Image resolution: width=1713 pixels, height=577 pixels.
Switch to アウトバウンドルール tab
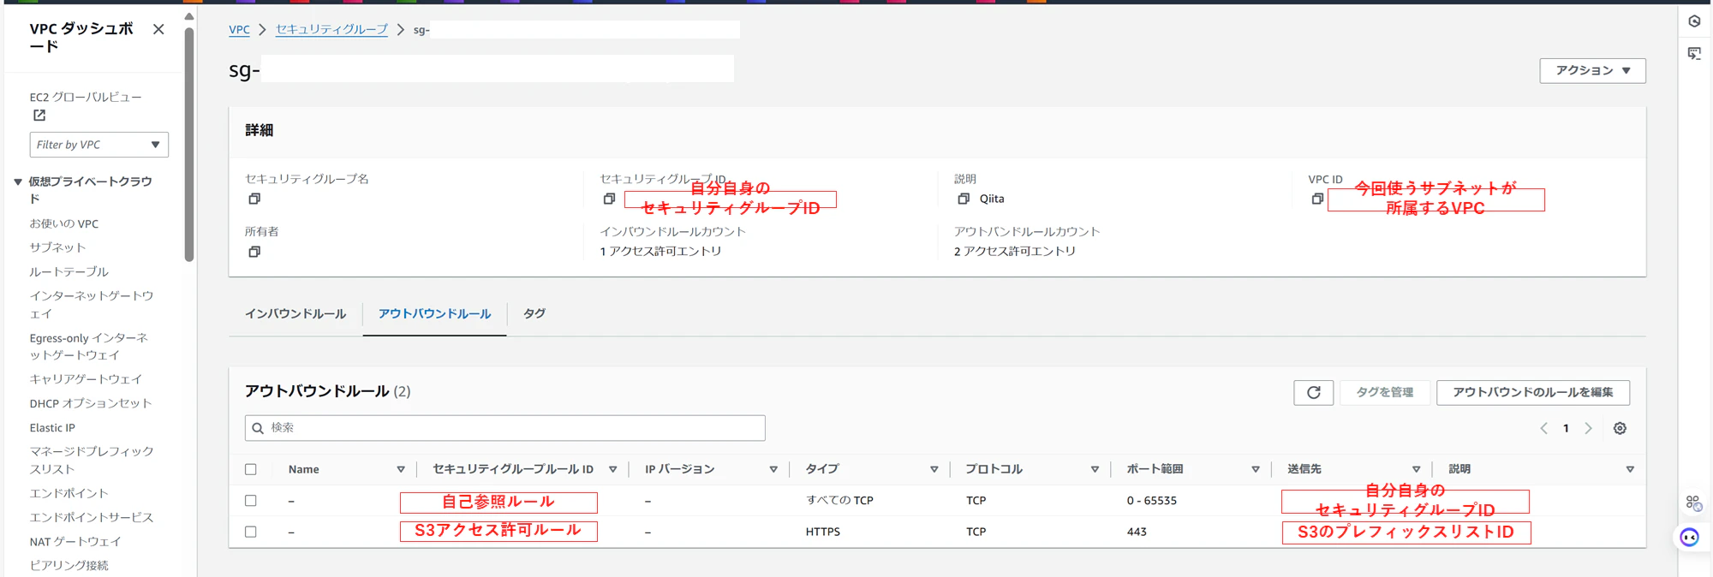coord(434,314)
